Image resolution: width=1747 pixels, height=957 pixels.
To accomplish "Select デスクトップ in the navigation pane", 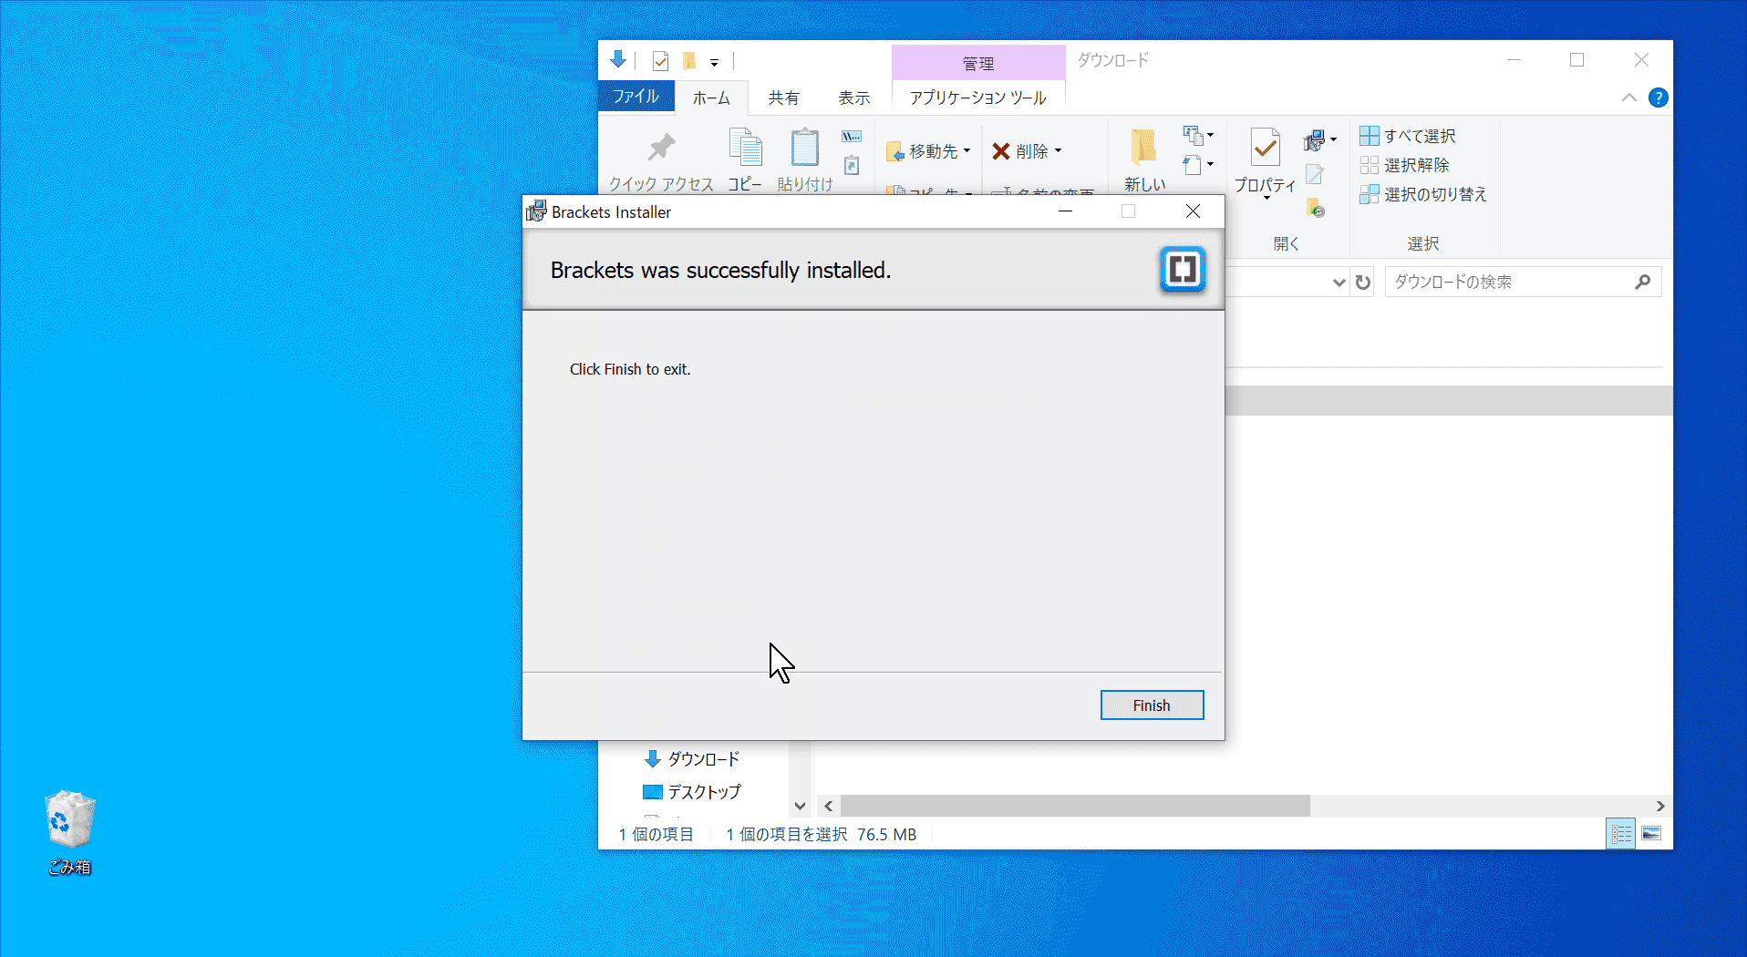I will tap(692, 792).
